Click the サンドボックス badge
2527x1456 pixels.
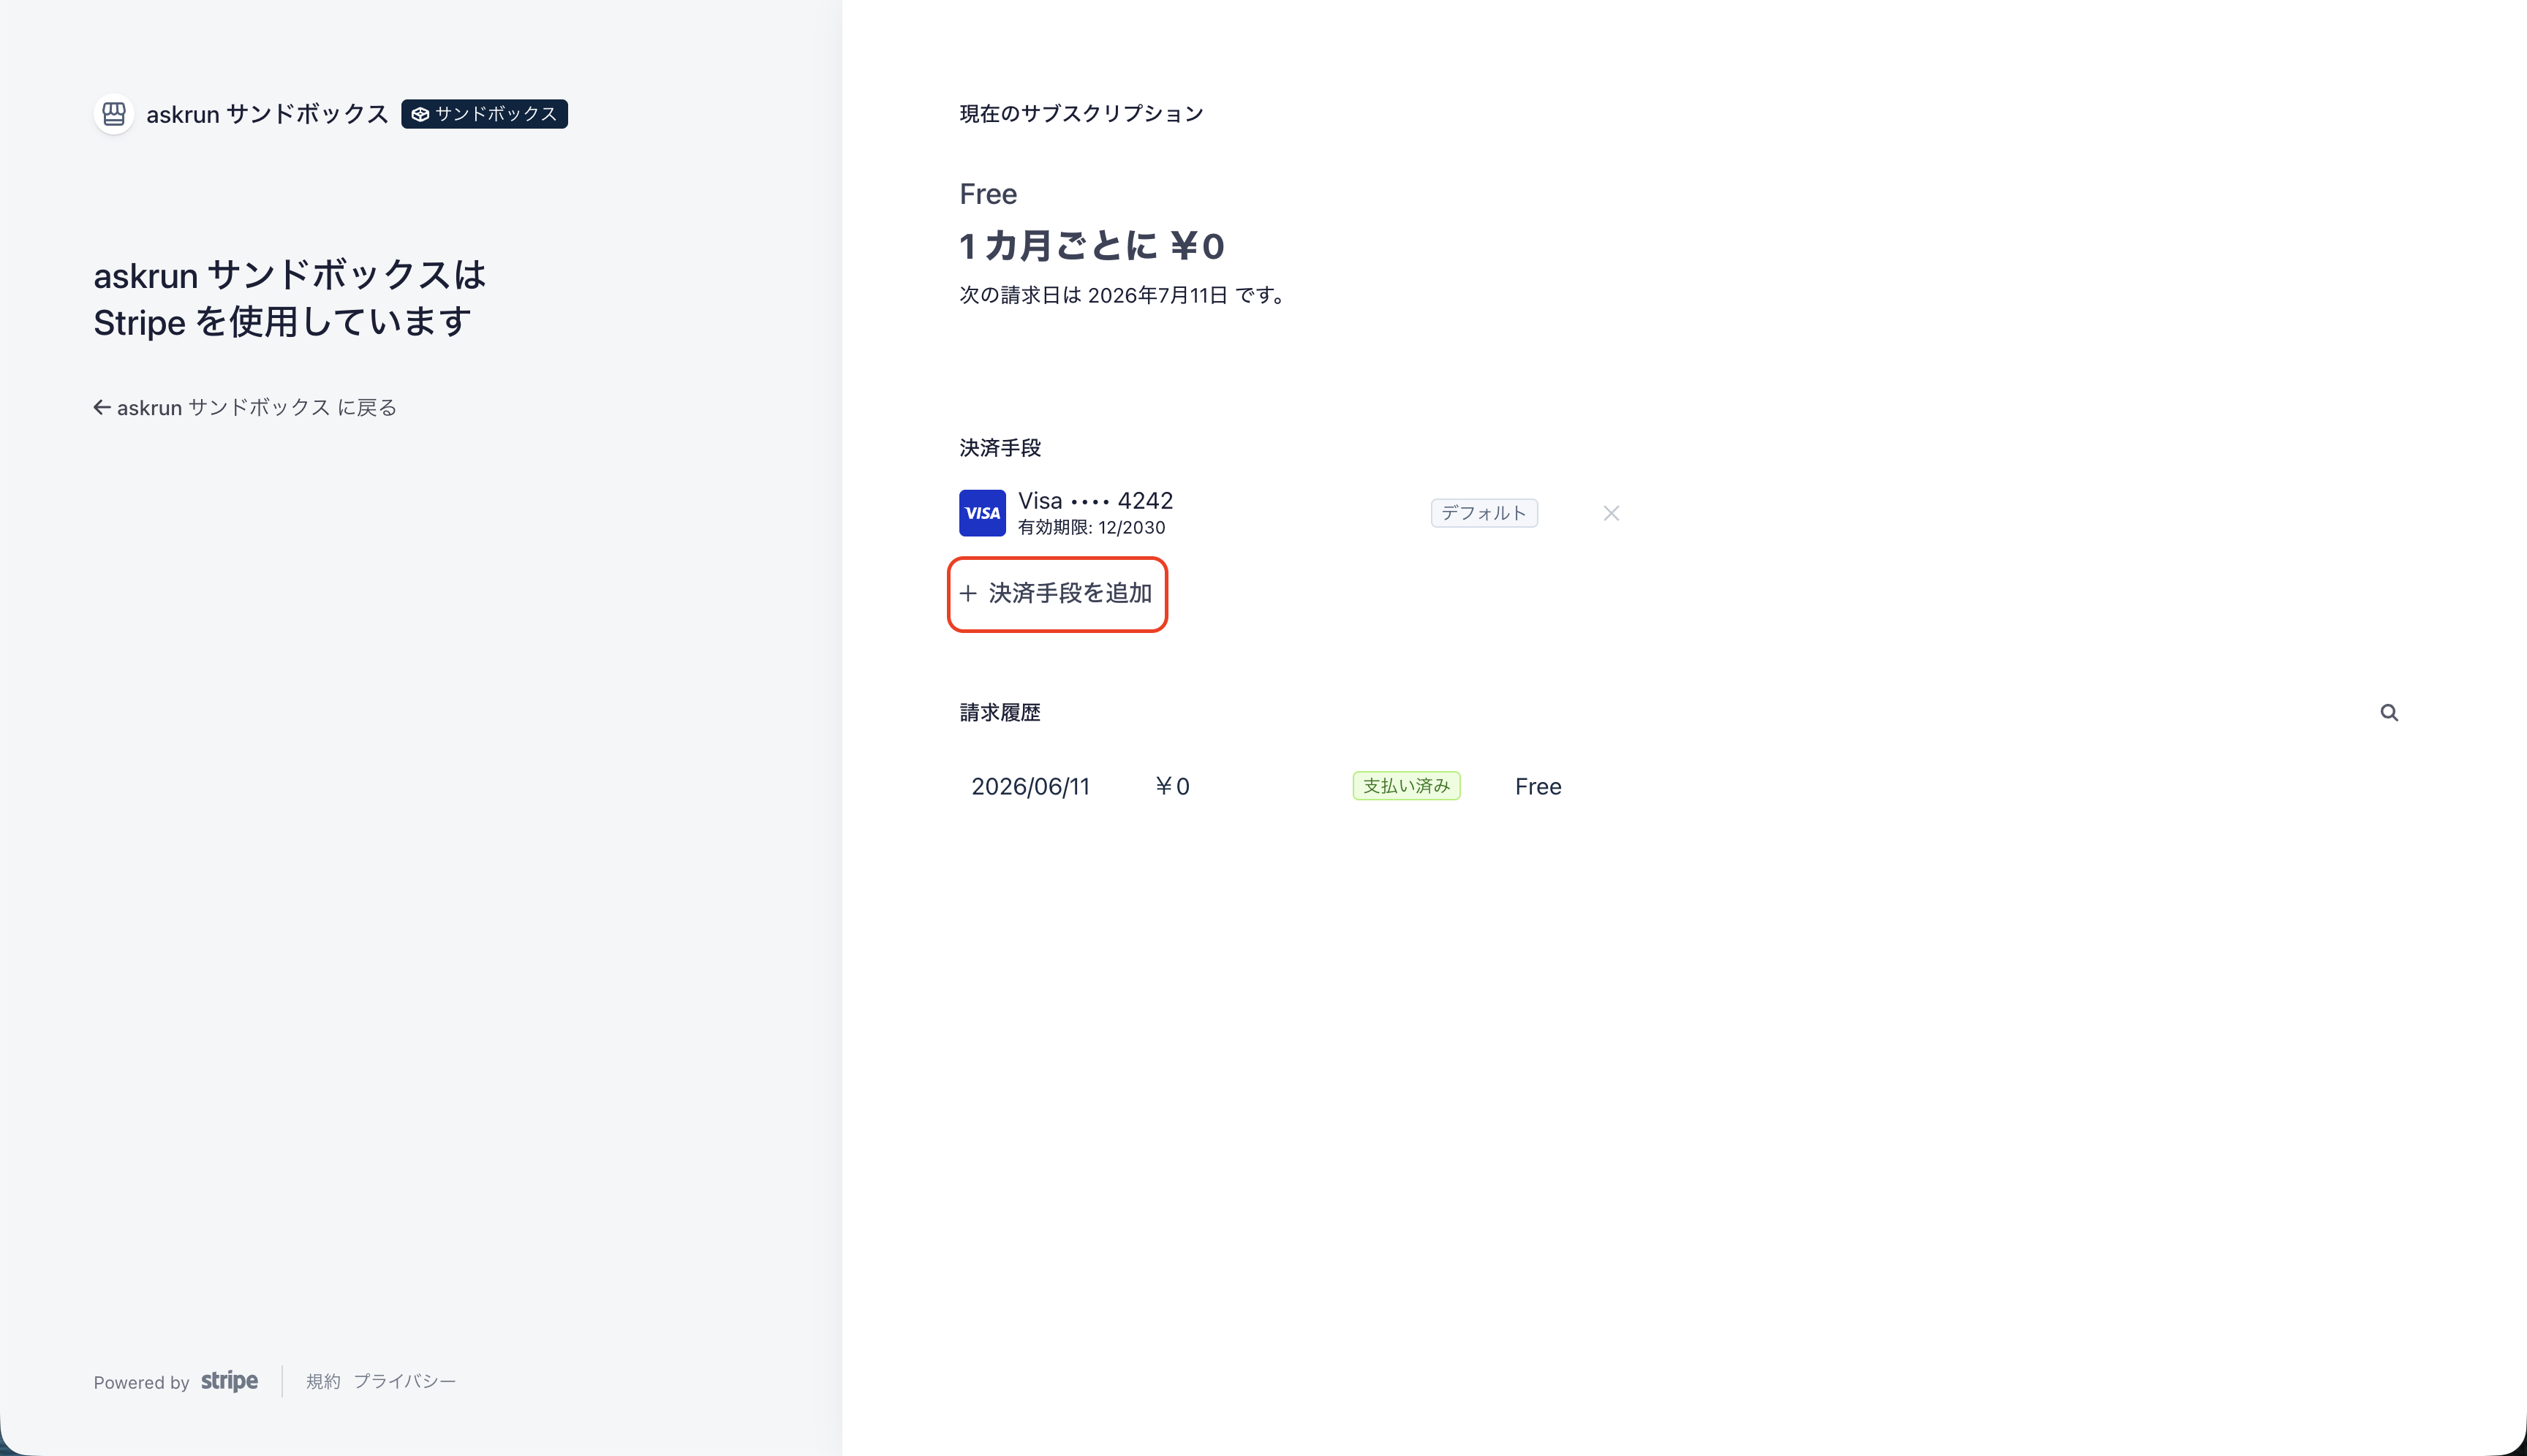(x=484, y=114)
